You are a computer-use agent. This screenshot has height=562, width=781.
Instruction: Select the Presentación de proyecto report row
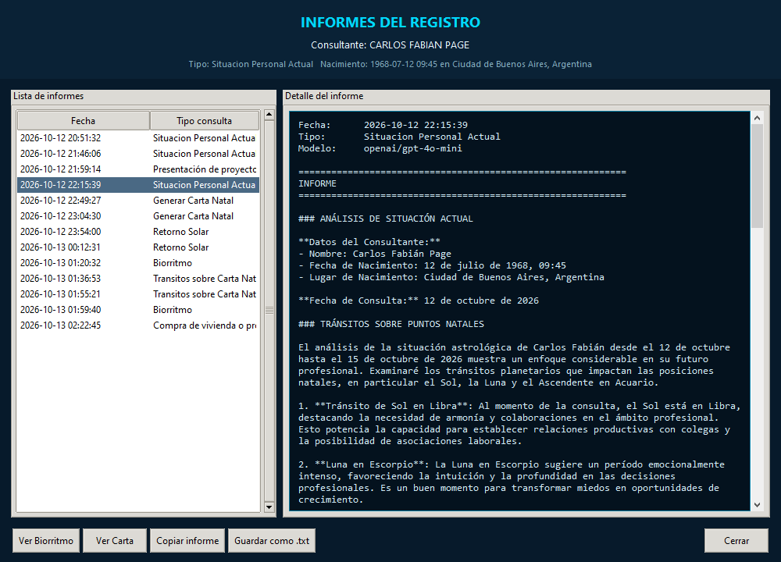pyautogui.click(x=138, y=169)
